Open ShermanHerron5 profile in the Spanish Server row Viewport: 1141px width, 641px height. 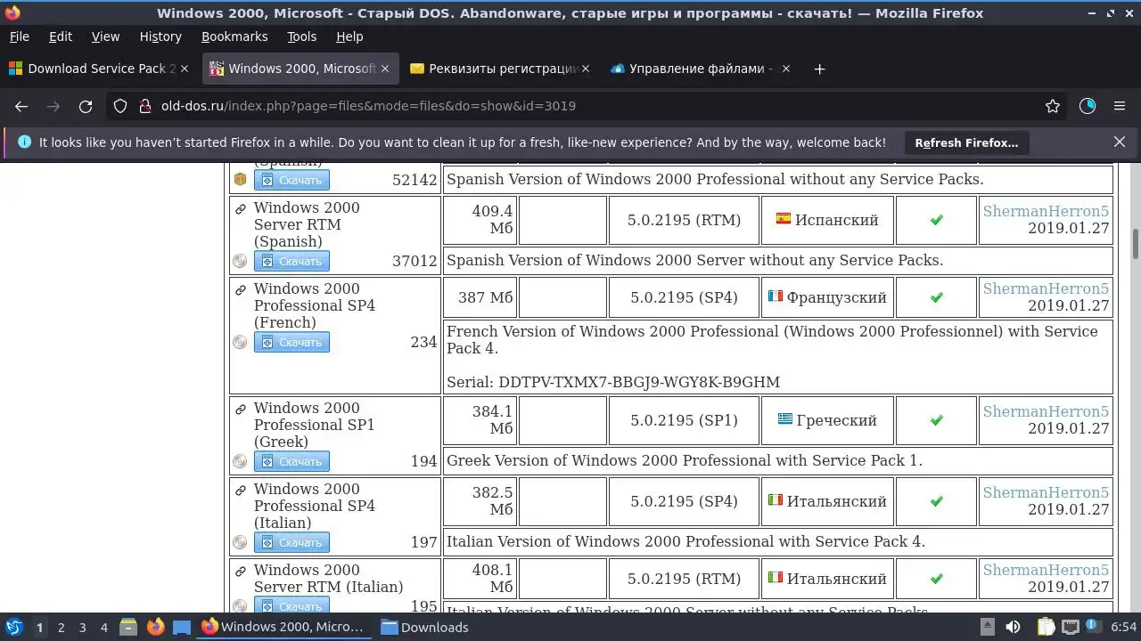(x=1046, y=211)
